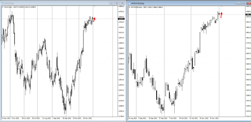251x122 pixels.
Task: Click the 2 Sep 2022 date label
Action: click(56, 118)
